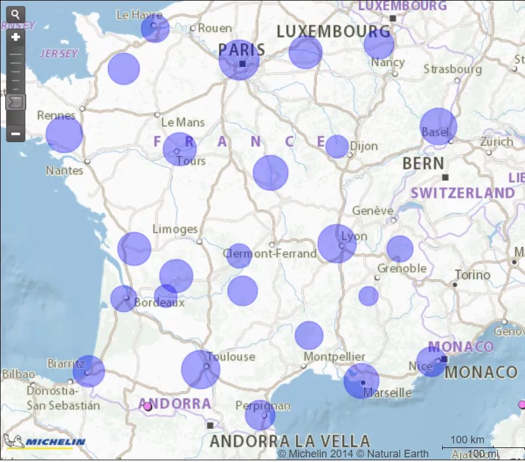
Task: Select the blue circle east of Paris
Action: (305, 52)
